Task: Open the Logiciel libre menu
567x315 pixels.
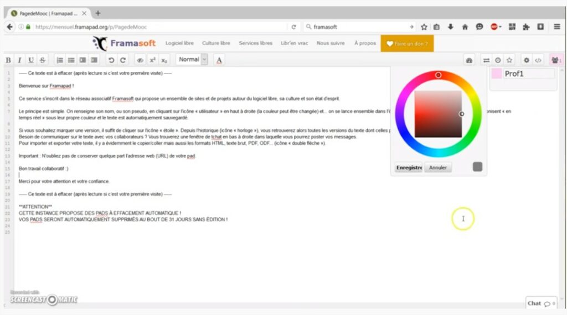Action: pos(180,43)
